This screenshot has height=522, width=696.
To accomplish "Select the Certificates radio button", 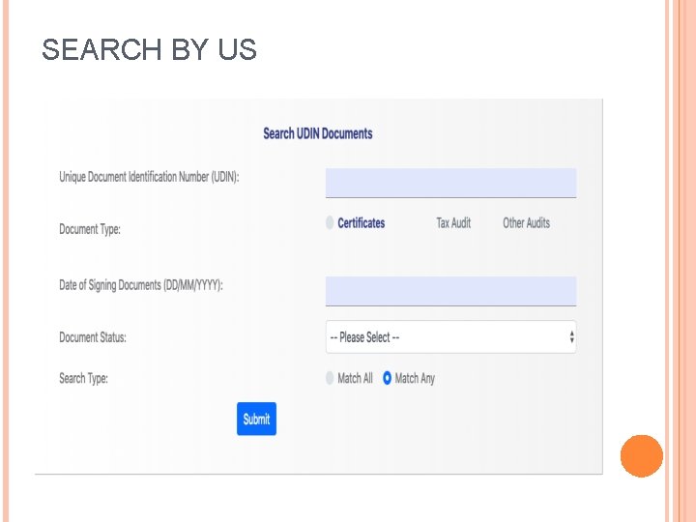I will pos(330,222).
